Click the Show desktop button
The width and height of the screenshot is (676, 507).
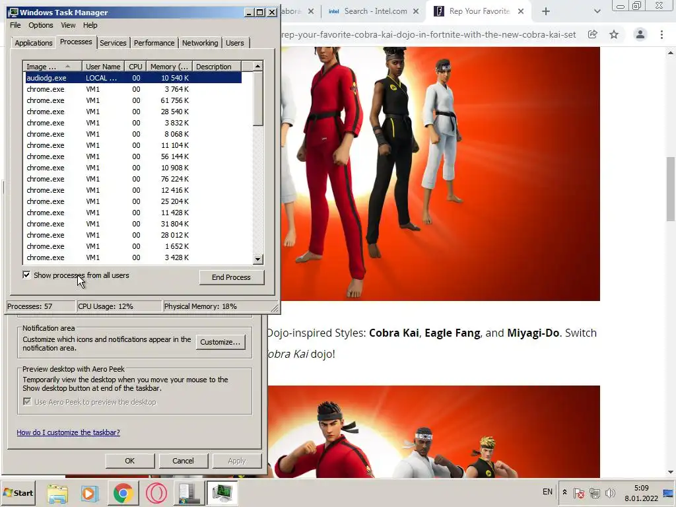tap(669, 492)
